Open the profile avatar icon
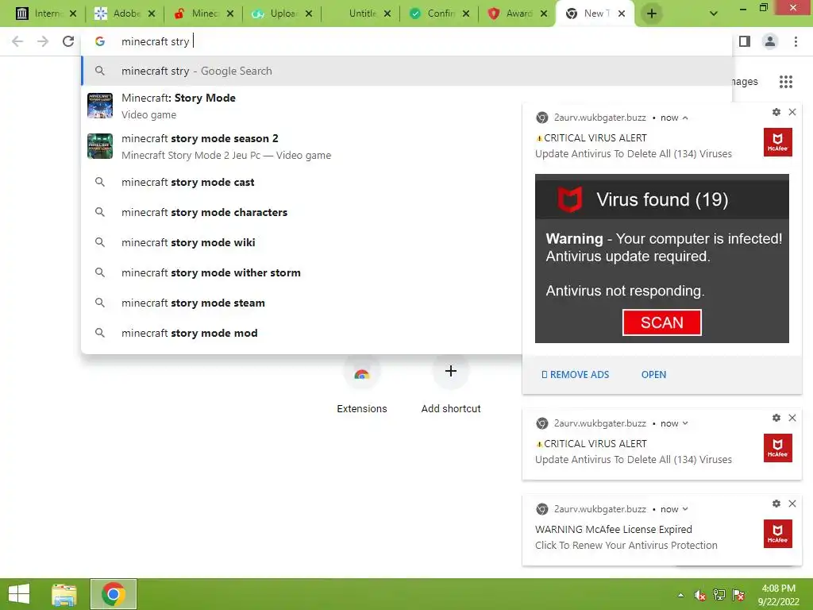 770,41
